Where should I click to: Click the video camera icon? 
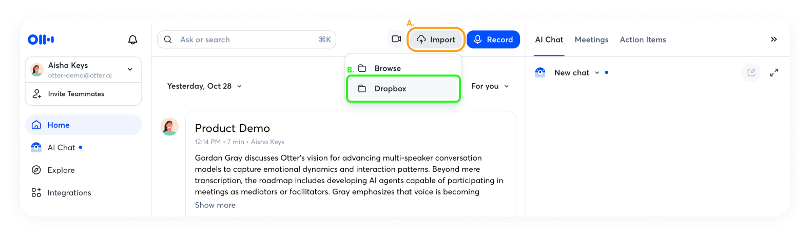396,39
